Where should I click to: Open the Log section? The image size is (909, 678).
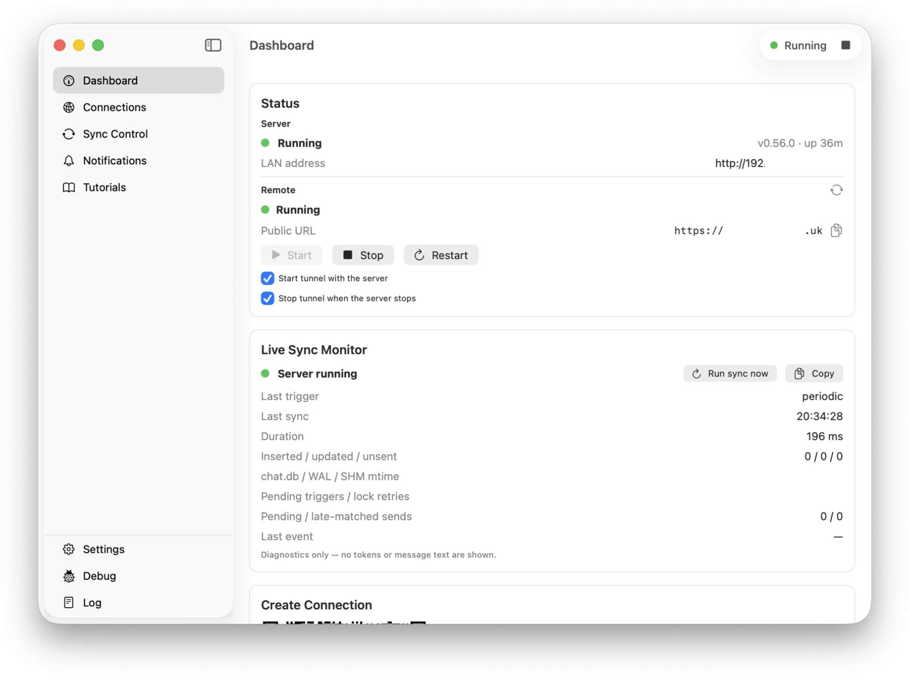click(x=139, y=602)
